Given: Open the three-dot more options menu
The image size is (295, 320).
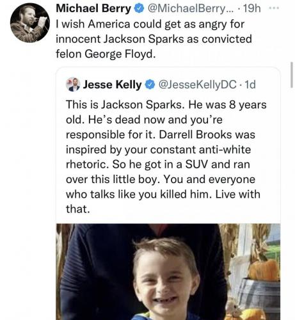Looking at the screenshot, I should (274, 8).
